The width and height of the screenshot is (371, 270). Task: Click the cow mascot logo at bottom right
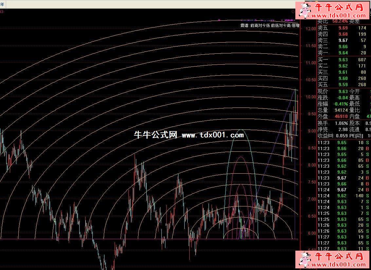pyautogui.click(x=305, y=260)
